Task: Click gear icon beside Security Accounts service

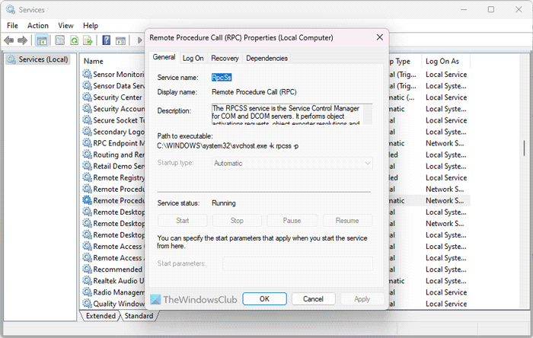Action: tap(88, 109)
